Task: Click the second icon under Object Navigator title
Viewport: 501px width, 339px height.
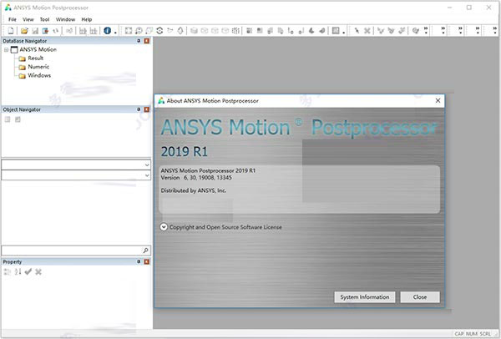Action: [x=18, y=119]
